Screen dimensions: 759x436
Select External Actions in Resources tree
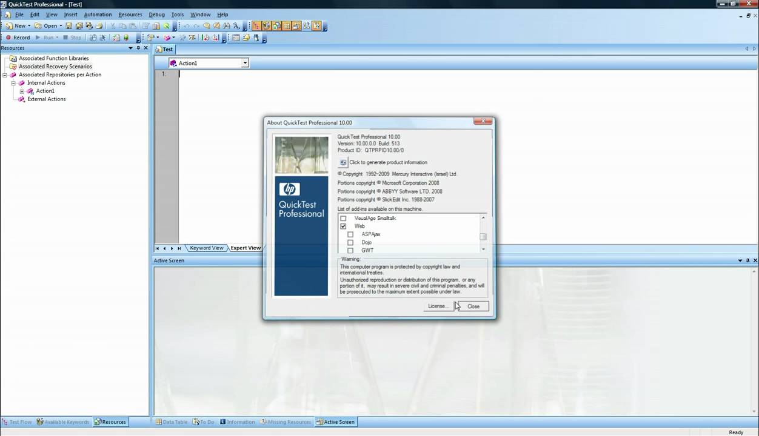tap(46, 99)
